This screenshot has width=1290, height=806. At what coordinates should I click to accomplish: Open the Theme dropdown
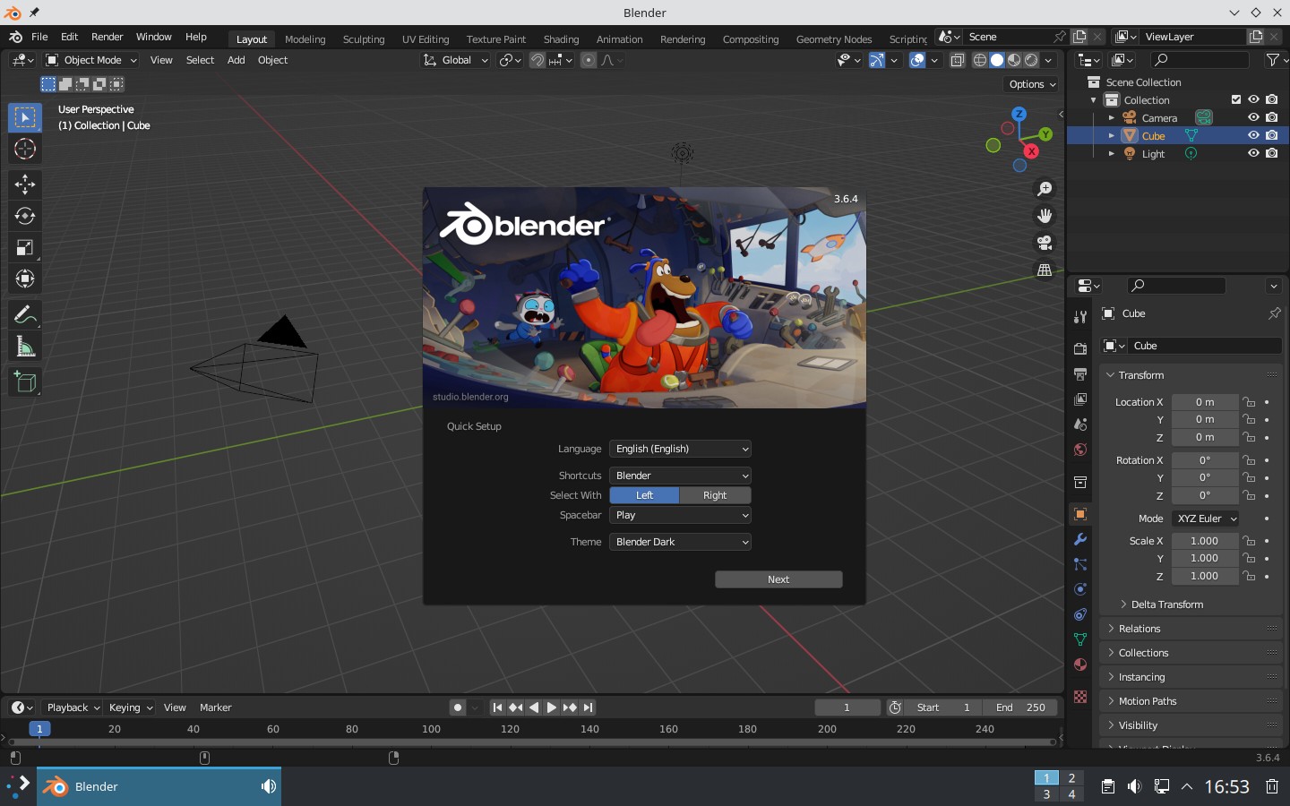click(x=680, y=542)
